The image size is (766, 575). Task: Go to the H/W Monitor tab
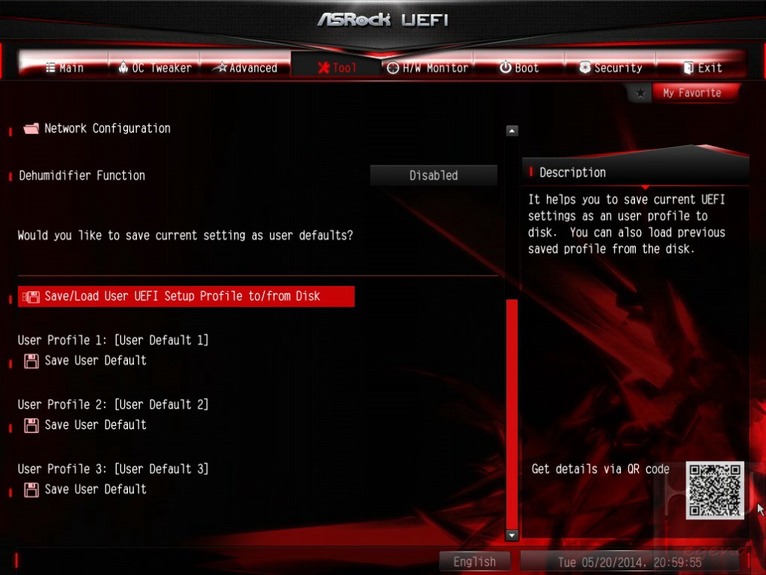click(427, 68)
